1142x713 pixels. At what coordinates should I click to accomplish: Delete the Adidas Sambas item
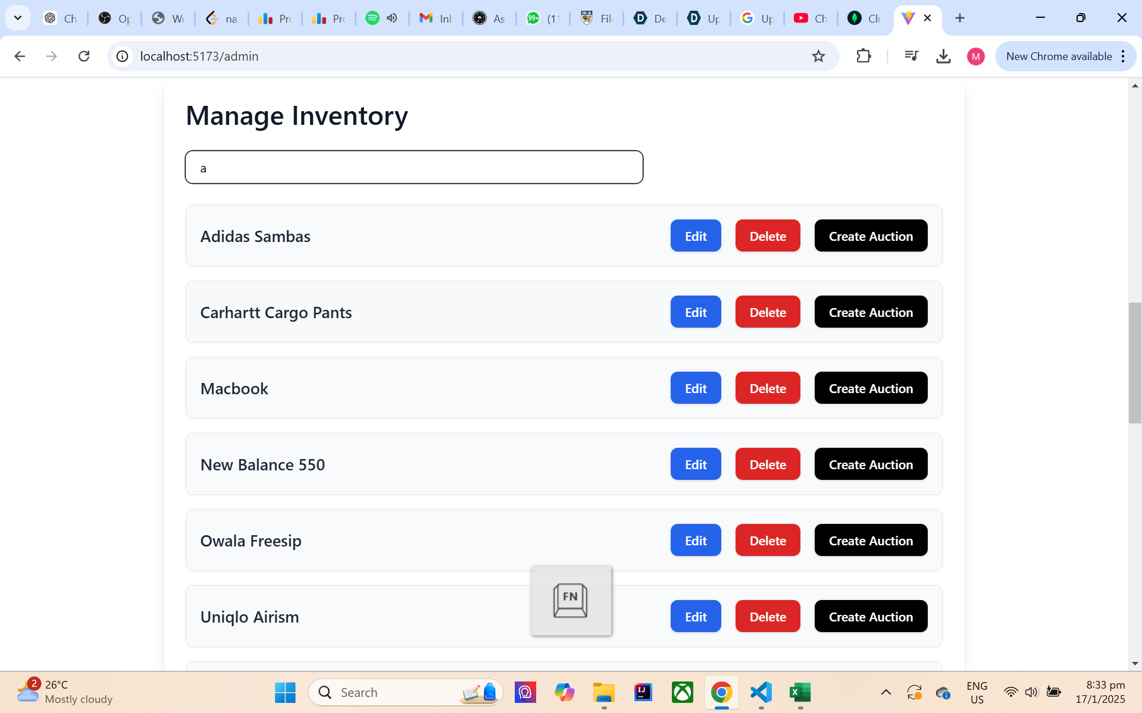tap(768, 235)
